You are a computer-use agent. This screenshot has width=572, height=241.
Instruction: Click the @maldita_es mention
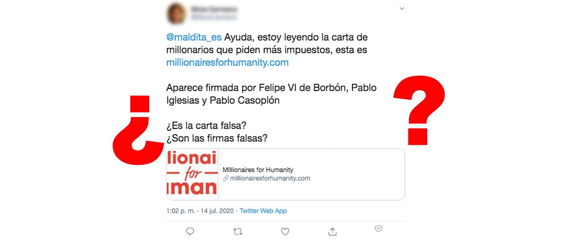194,37
